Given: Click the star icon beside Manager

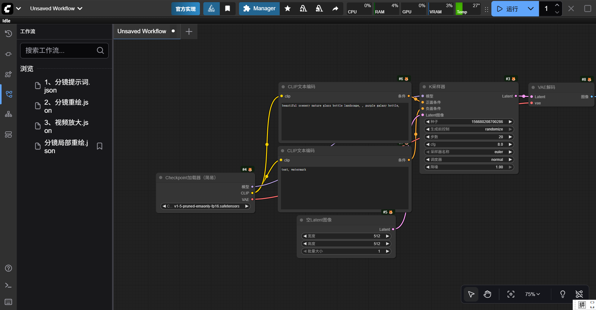Looking at the screenshot, I should coord(287,8).
